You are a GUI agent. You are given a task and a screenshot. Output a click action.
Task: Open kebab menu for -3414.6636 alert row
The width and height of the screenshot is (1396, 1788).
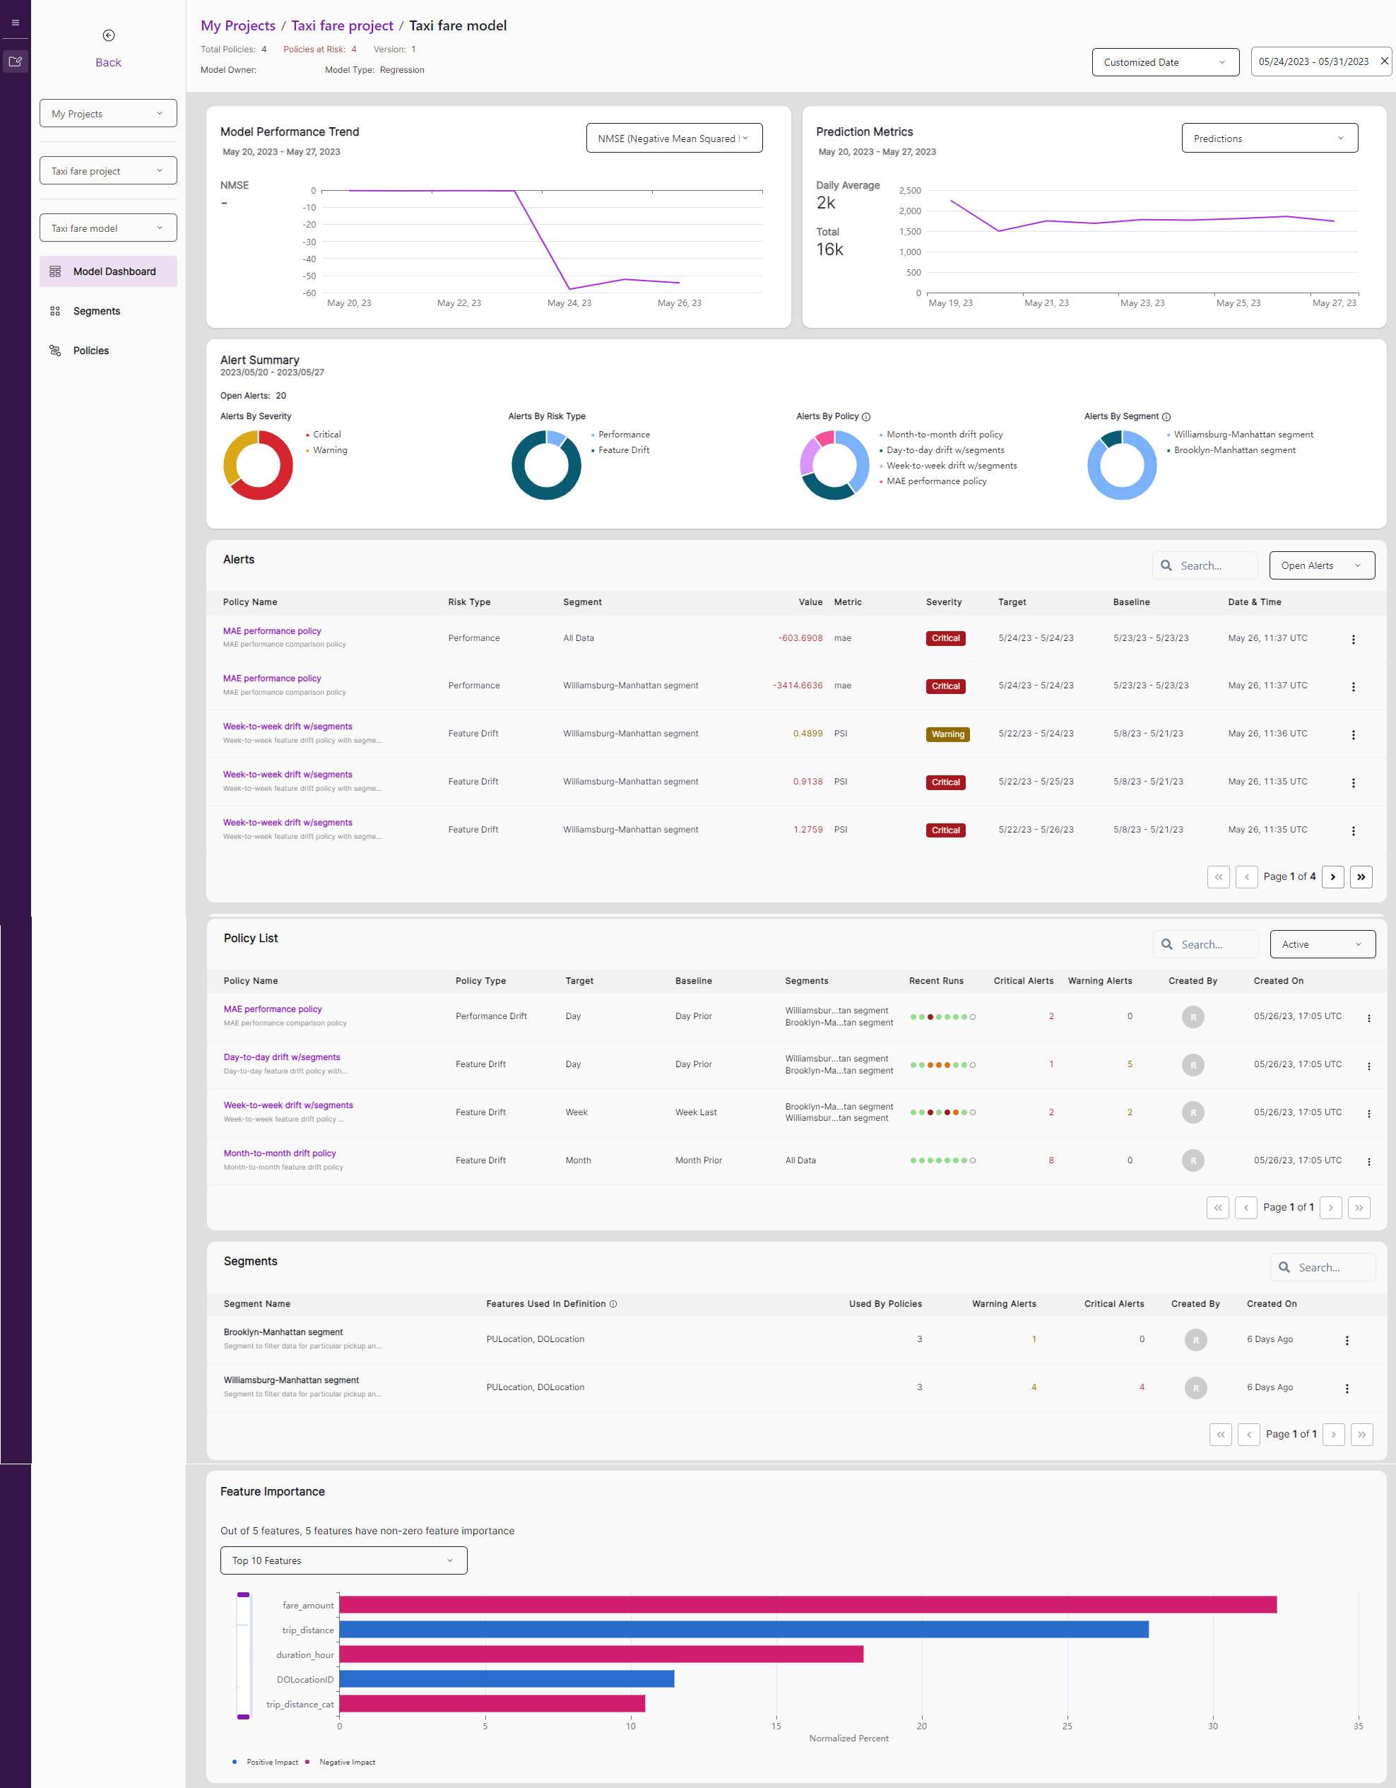(1354, 687)
